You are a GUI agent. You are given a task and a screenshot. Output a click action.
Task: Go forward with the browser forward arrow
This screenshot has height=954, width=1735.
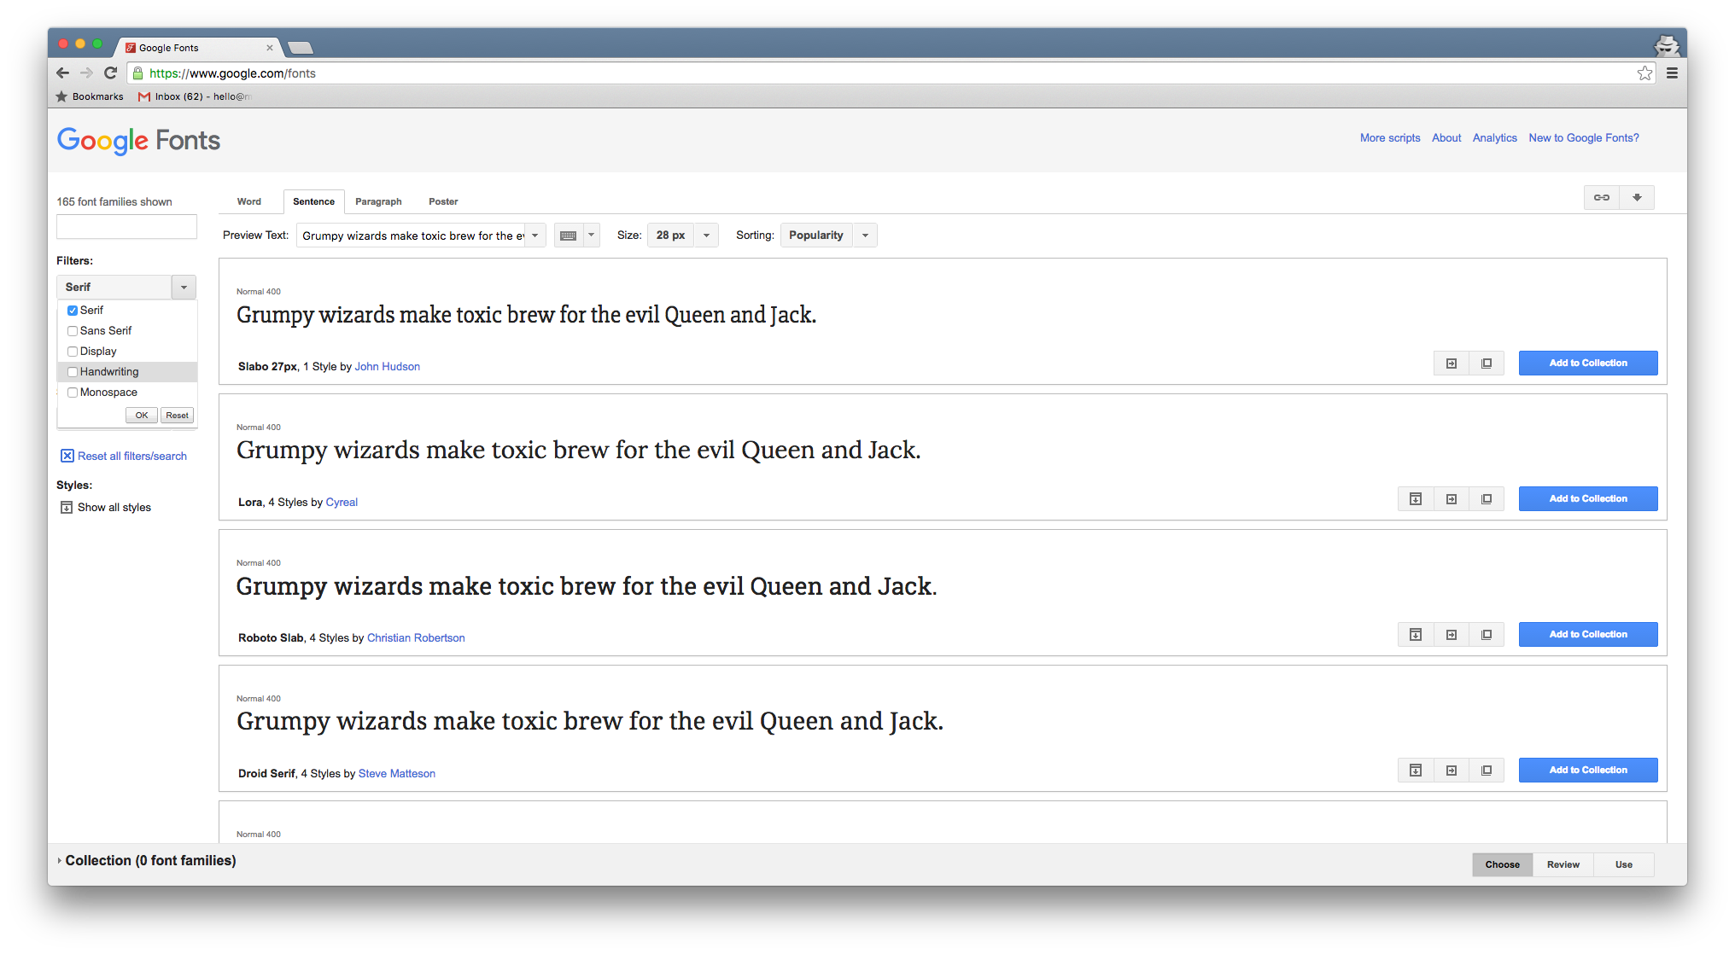click(86, 73)
